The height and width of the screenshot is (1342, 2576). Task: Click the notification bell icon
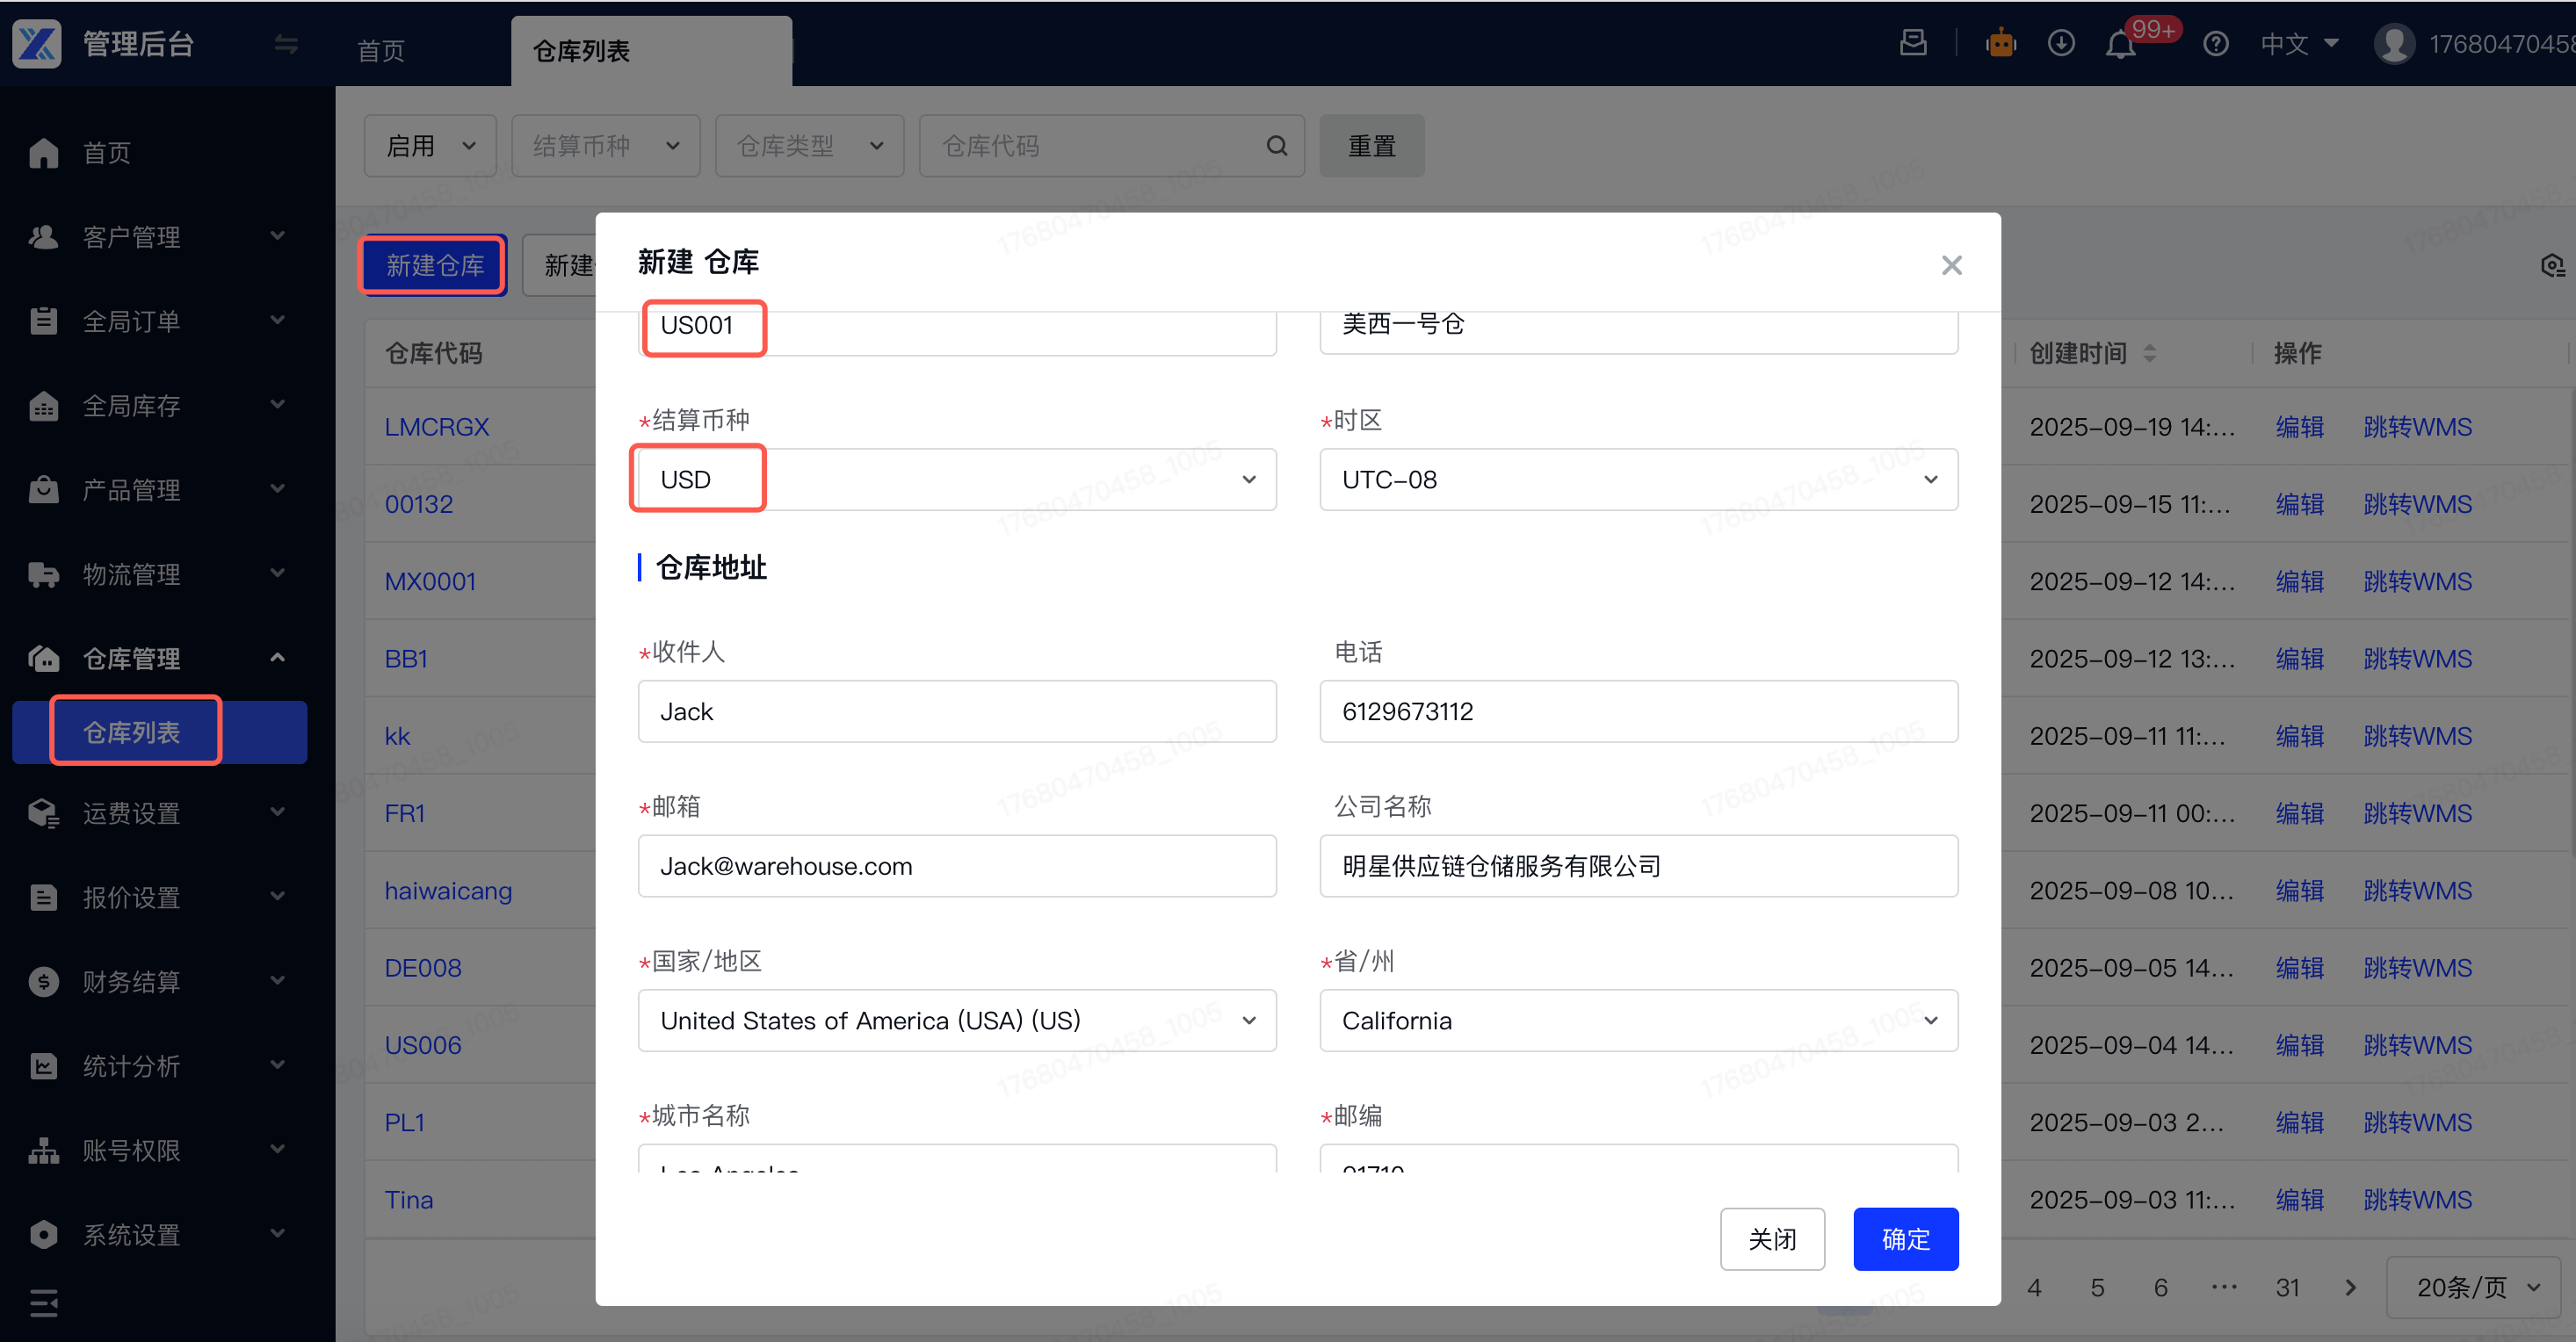pos(2120,45)
